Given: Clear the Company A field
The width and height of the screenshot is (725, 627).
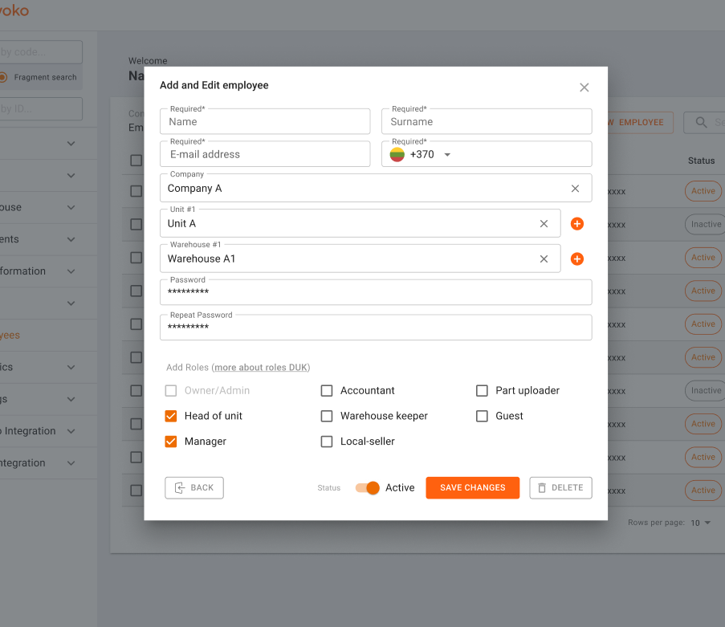Looking at the screenshot, I should 575,189.
